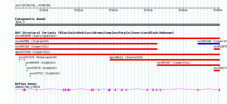Open the nsv460558 (Itsara2009) variant label
The height and width of the screenshot is (104, 227).
point(32,41)
